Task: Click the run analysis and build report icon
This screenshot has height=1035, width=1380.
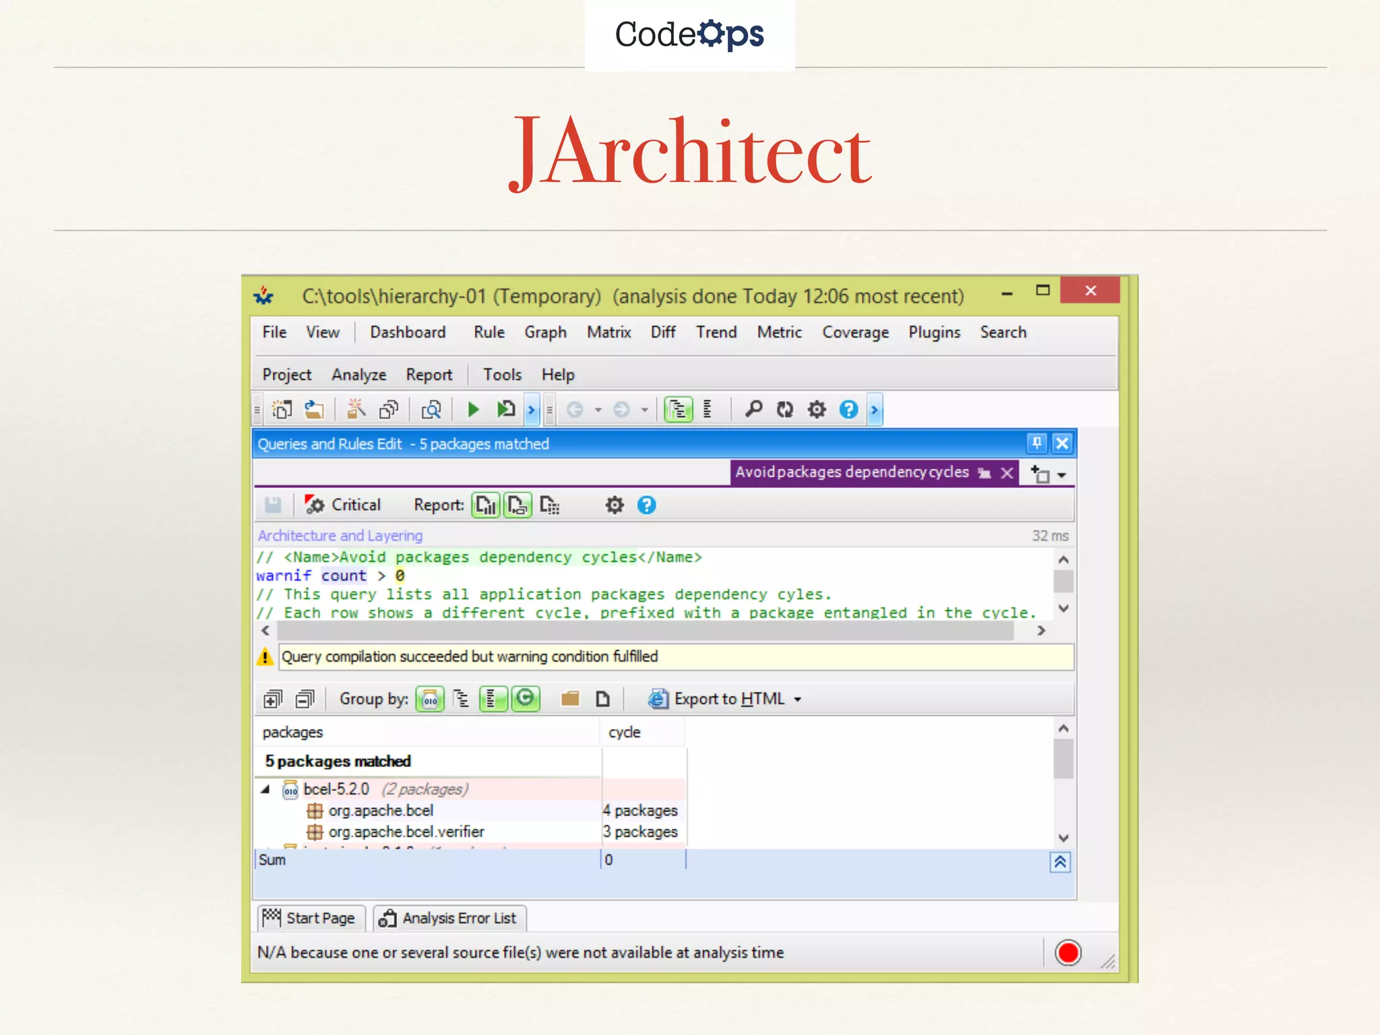Action: (505, 409)
